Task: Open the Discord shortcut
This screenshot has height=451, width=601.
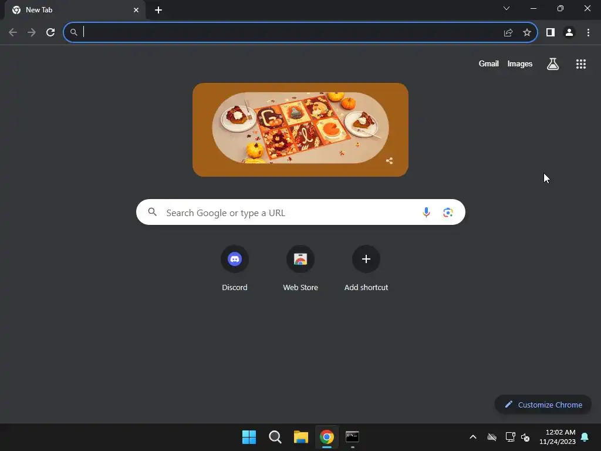Action: pos(235,268)
